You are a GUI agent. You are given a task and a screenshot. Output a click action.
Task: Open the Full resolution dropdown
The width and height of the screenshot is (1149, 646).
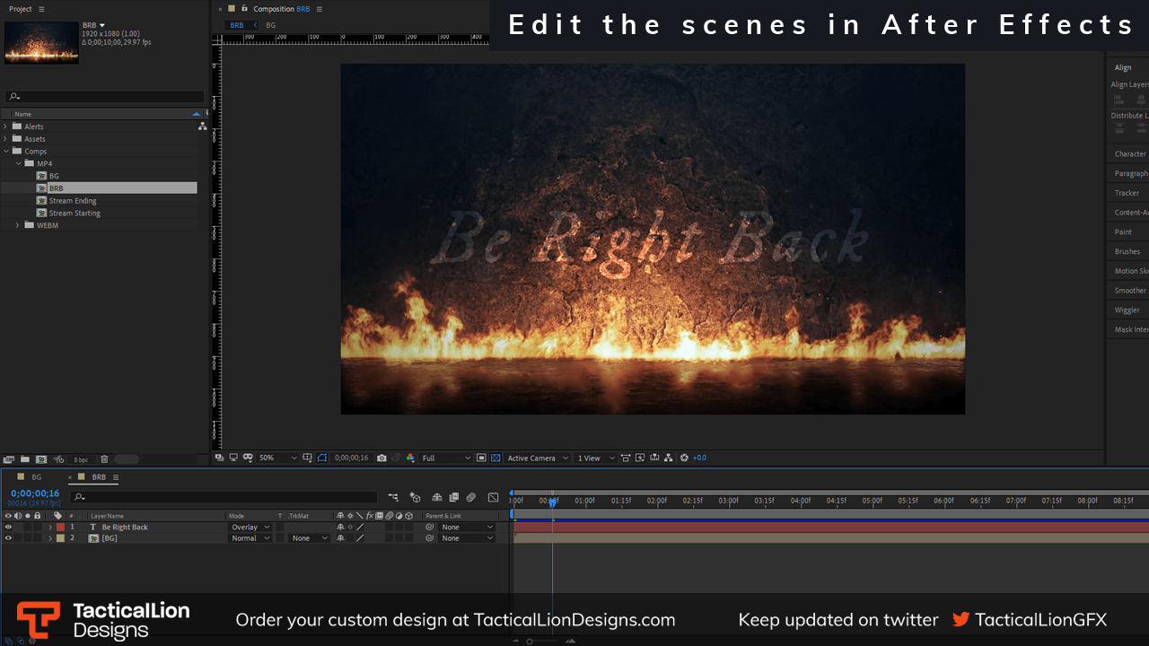[446, 458]
